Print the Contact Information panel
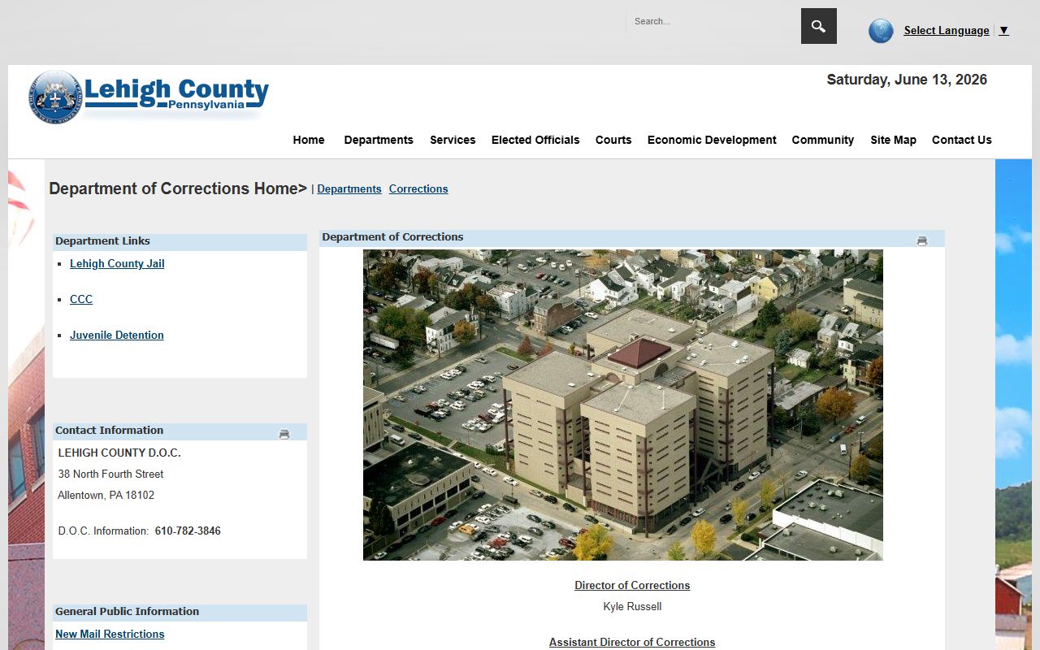The width and height of the screenshot is (1040, 650). tap(284, 434)
